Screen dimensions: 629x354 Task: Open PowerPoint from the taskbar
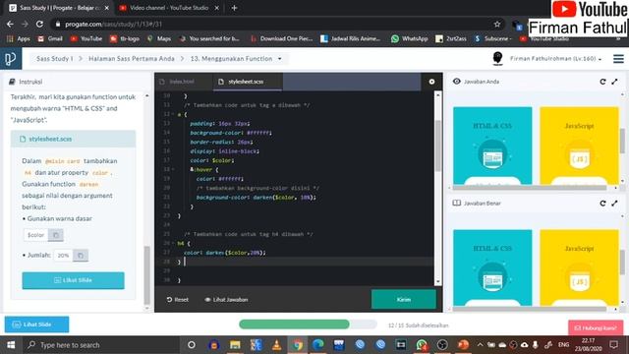click(x=463, y=345)
